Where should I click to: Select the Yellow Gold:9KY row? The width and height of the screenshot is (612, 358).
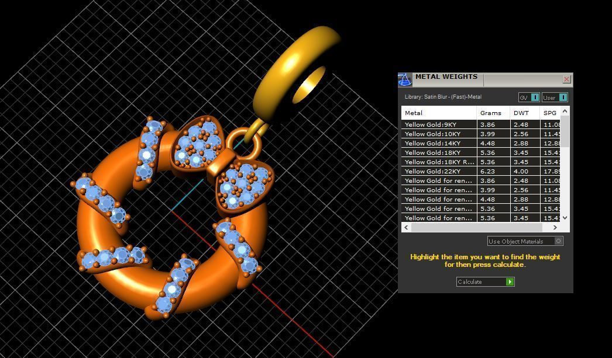point(481,124)
